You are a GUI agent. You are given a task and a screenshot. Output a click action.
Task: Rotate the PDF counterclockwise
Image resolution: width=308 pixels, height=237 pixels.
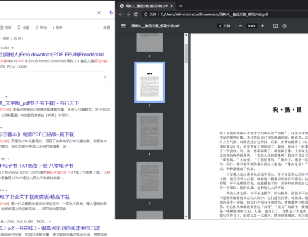[x=284, y=26]
